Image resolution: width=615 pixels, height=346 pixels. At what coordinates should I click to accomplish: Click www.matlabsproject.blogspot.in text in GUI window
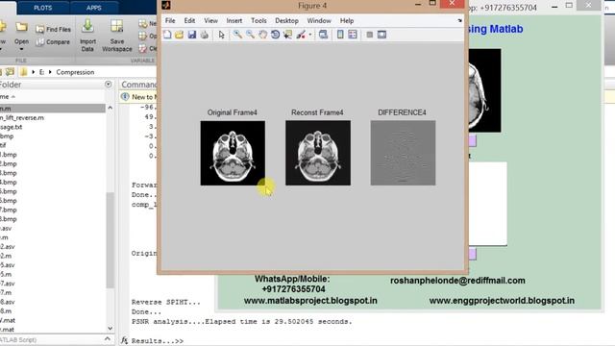tap(310, 301)
